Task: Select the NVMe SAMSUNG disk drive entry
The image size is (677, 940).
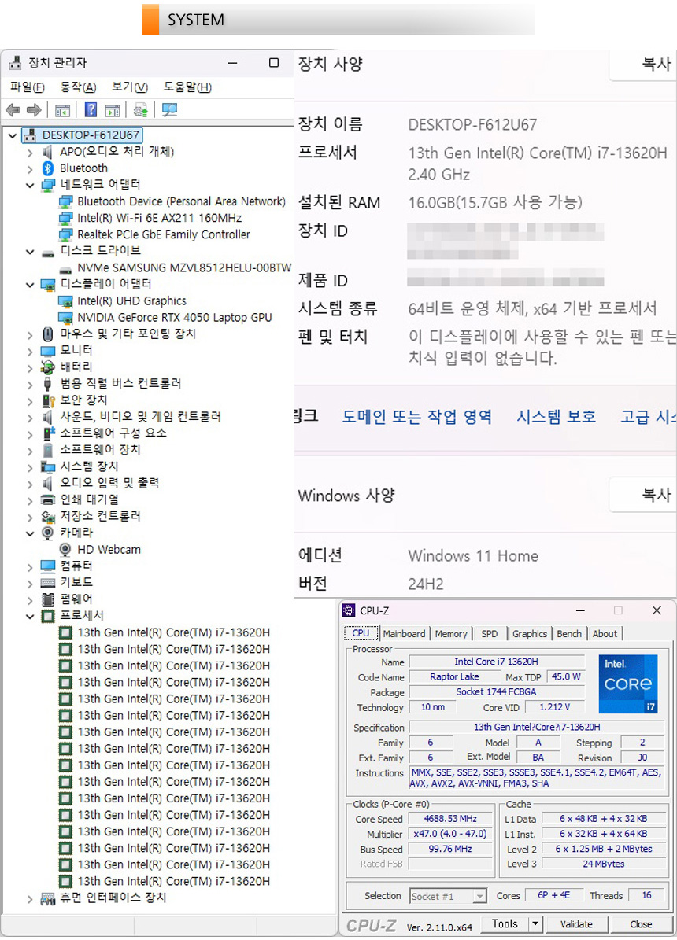Action: (x=184, y=267)
